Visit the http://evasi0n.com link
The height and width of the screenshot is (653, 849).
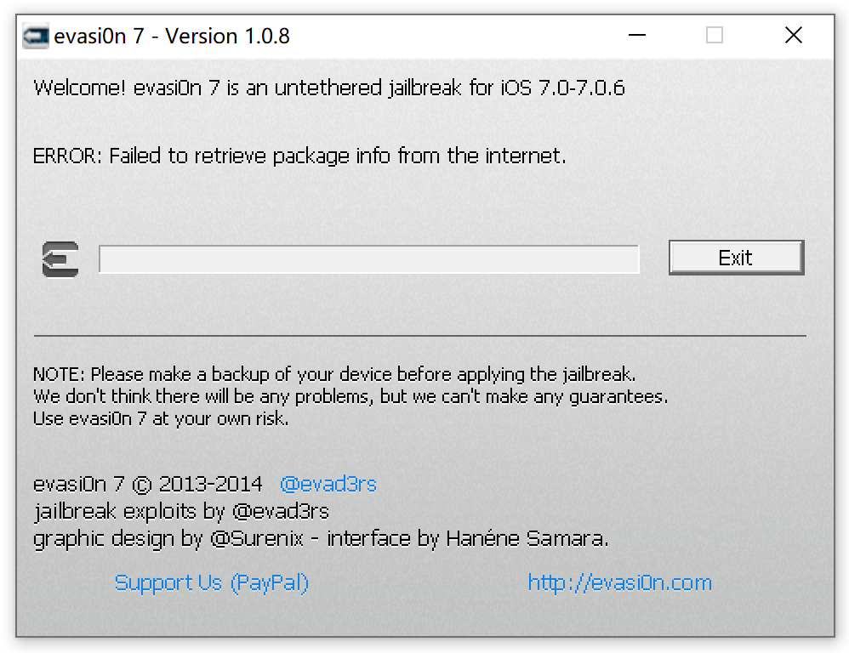click(x=619, y=582)
